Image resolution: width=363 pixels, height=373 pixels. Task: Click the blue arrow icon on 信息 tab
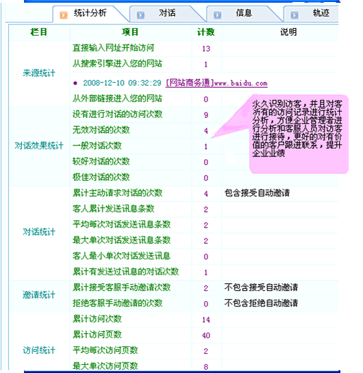217,15
